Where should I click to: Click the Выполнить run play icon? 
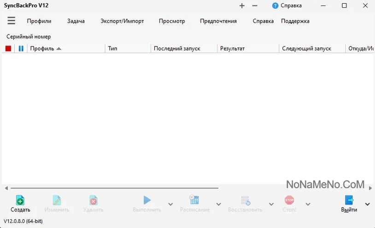click(x=147, y=200)
